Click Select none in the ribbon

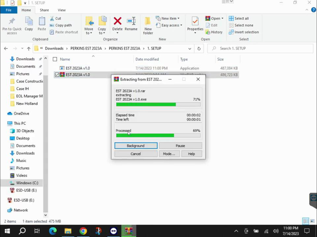[241, 25]
